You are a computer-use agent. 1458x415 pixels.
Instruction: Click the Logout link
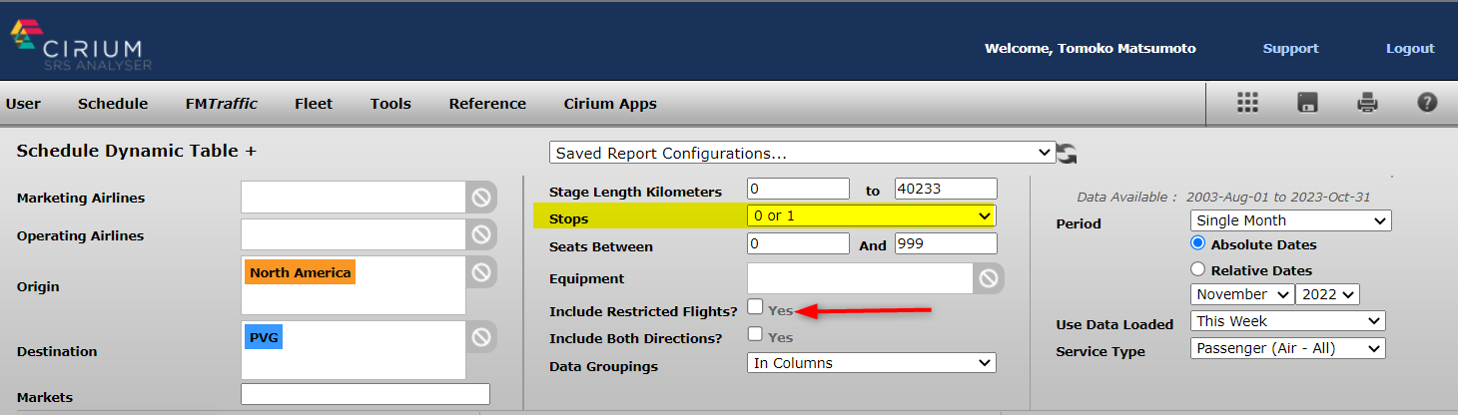1410,48
